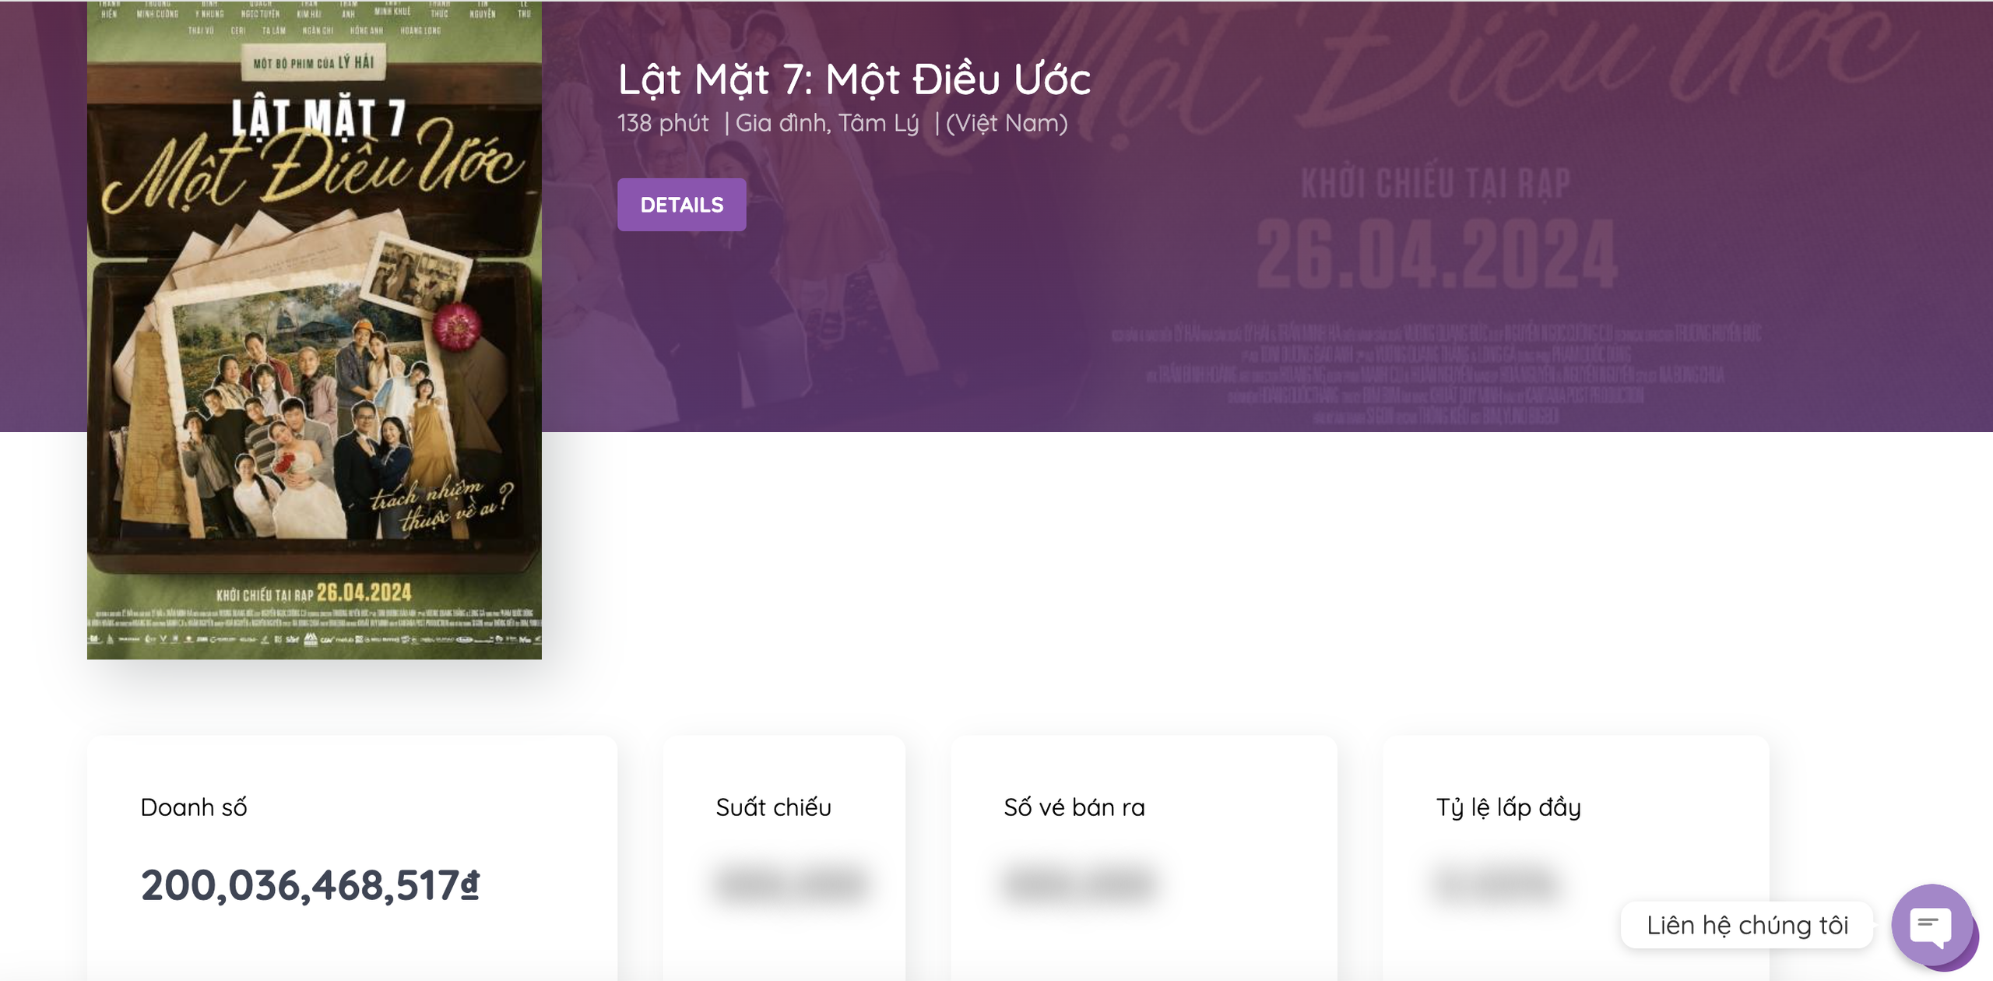Click the Doanh số heading
Screen dimensions: 1993x981
(x=194, y=807)
